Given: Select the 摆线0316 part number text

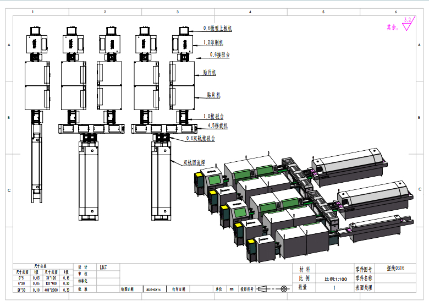Looking at the screenshot, I should click(396, 269).
